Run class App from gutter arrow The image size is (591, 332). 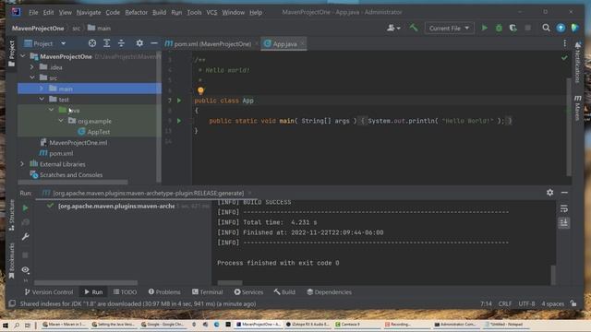click(x=179, y=101)
